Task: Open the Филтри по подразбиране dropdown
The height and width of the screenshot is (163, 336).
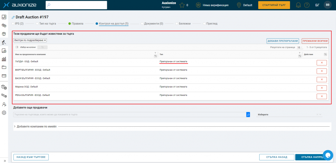Action: click(x=30, y=40)
